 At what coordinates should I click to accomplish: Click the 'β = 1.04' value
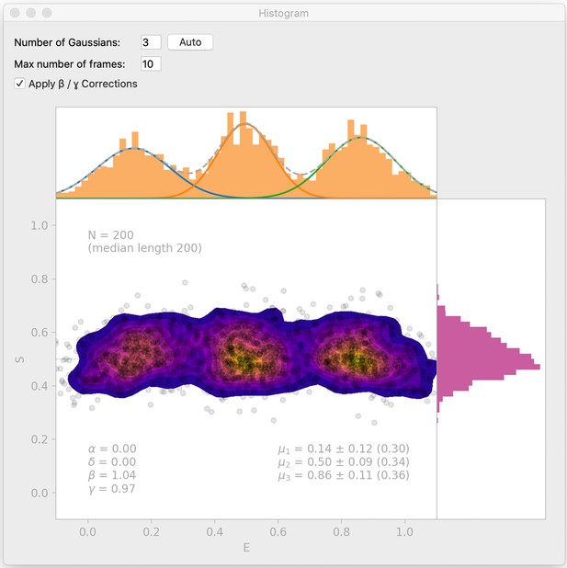pyautogui.click(x=112, y=475)
